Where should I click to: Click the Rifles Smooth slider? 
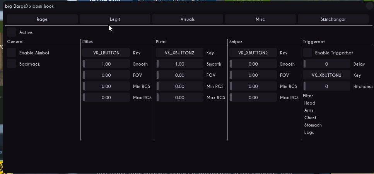tap(106, 64)
